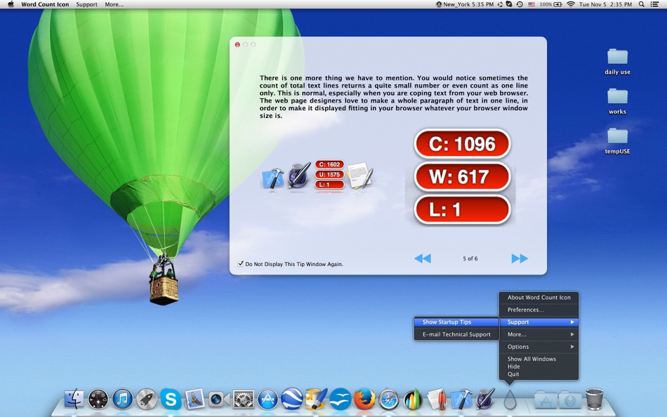This screenshot has width=667, height=417.
Task: Open the 'daily use' desktop folder
Action: coord(617,62)
